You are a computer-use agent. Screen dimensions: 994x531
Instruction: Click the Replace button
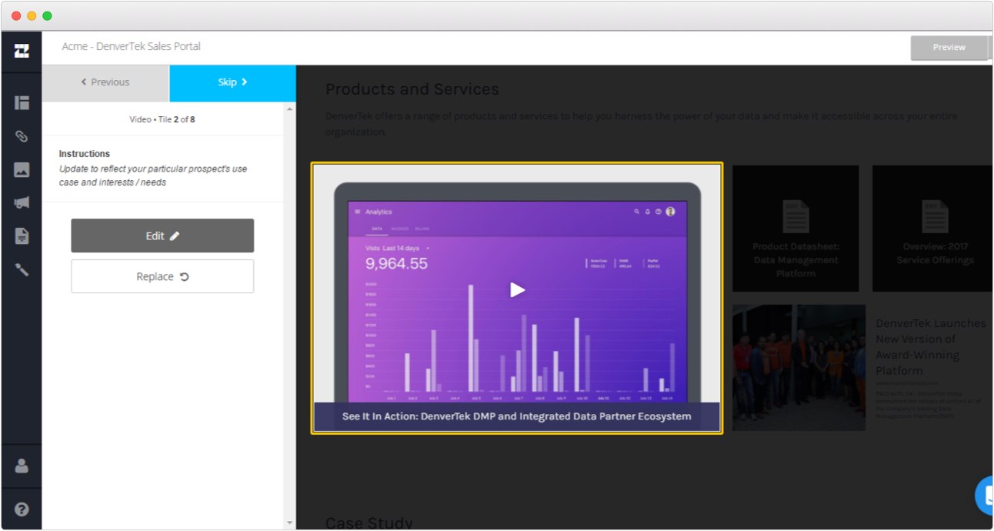[162, 276]
